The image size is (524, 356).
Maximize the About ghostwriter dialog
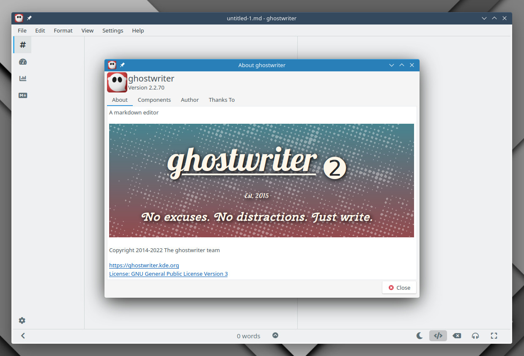(402, 65)
